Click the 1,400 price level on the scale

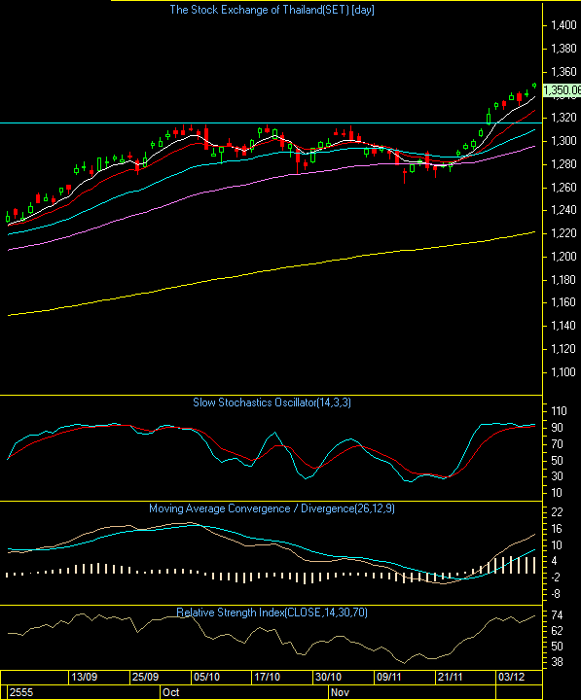pyautogui.click(x=563, y=25)
